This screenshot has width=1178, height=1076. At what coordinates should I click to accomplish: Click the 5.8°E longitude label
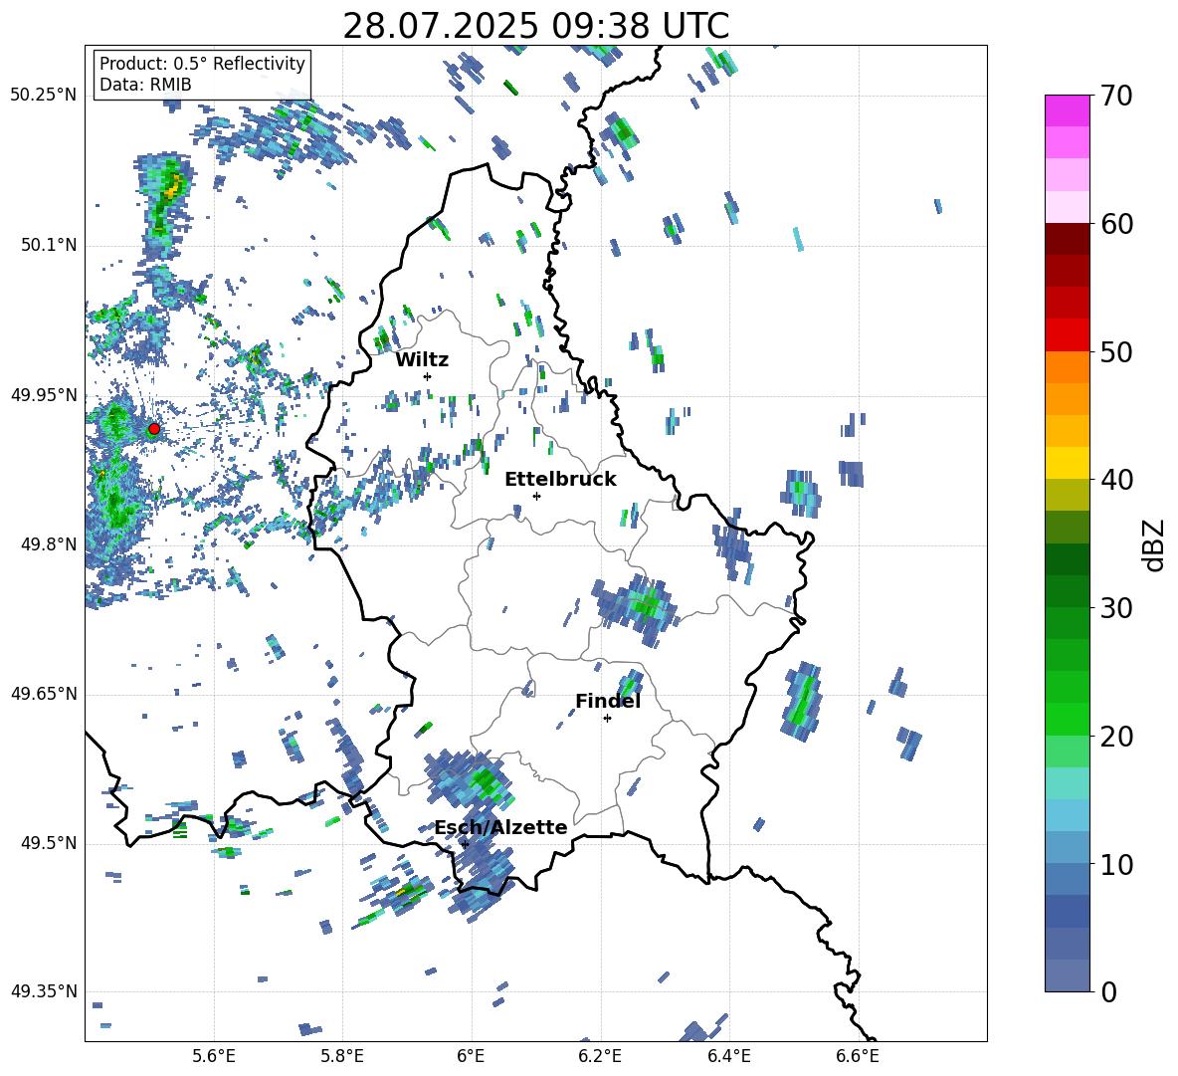[342, 1056]
